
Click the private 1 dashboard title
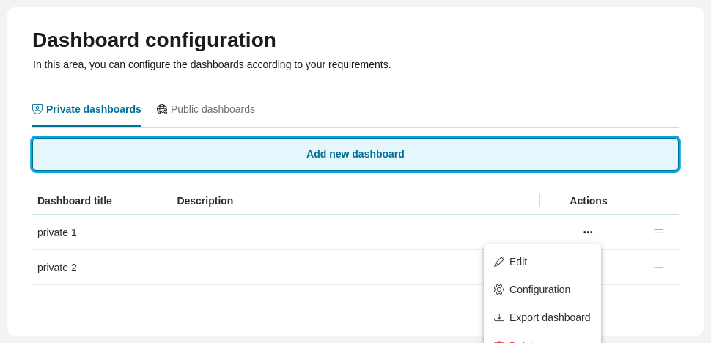point(57,232)
